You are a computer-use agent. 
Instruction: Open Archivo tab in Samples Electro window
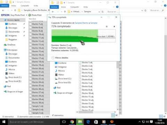tap(5, 6)
